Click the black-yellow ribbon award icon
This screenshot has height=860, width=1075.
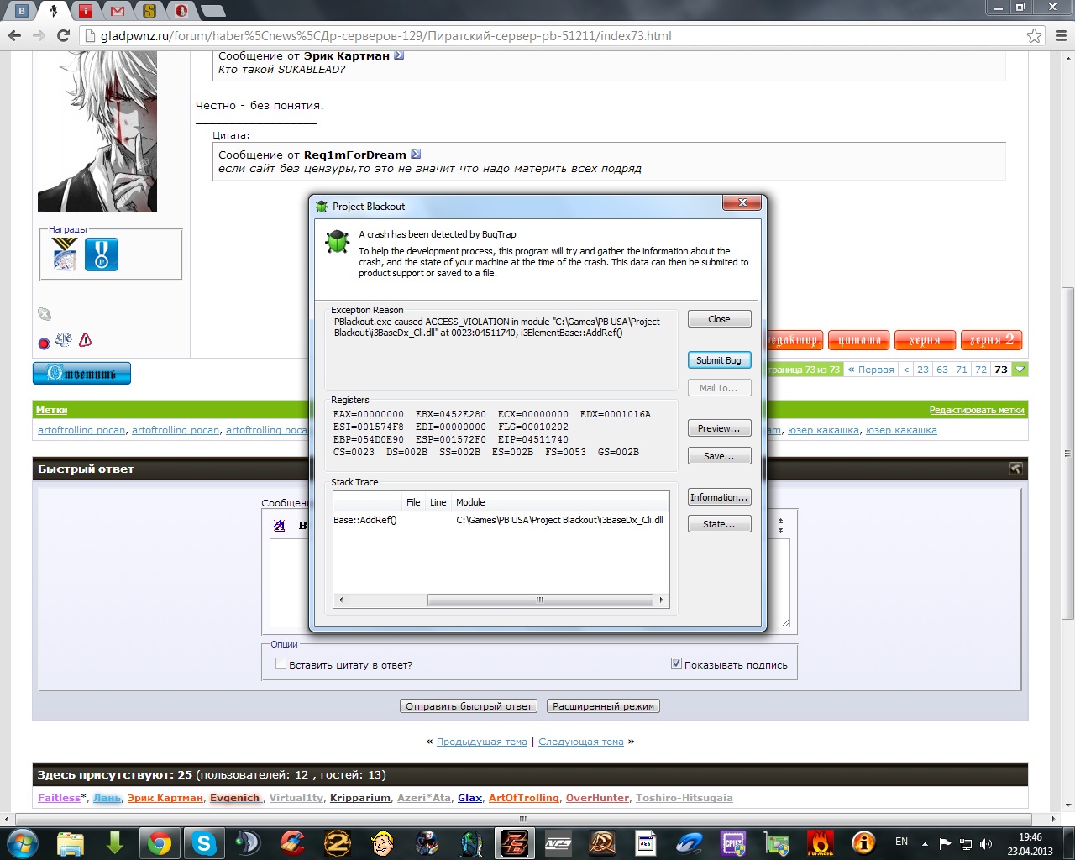coord(65,254)
